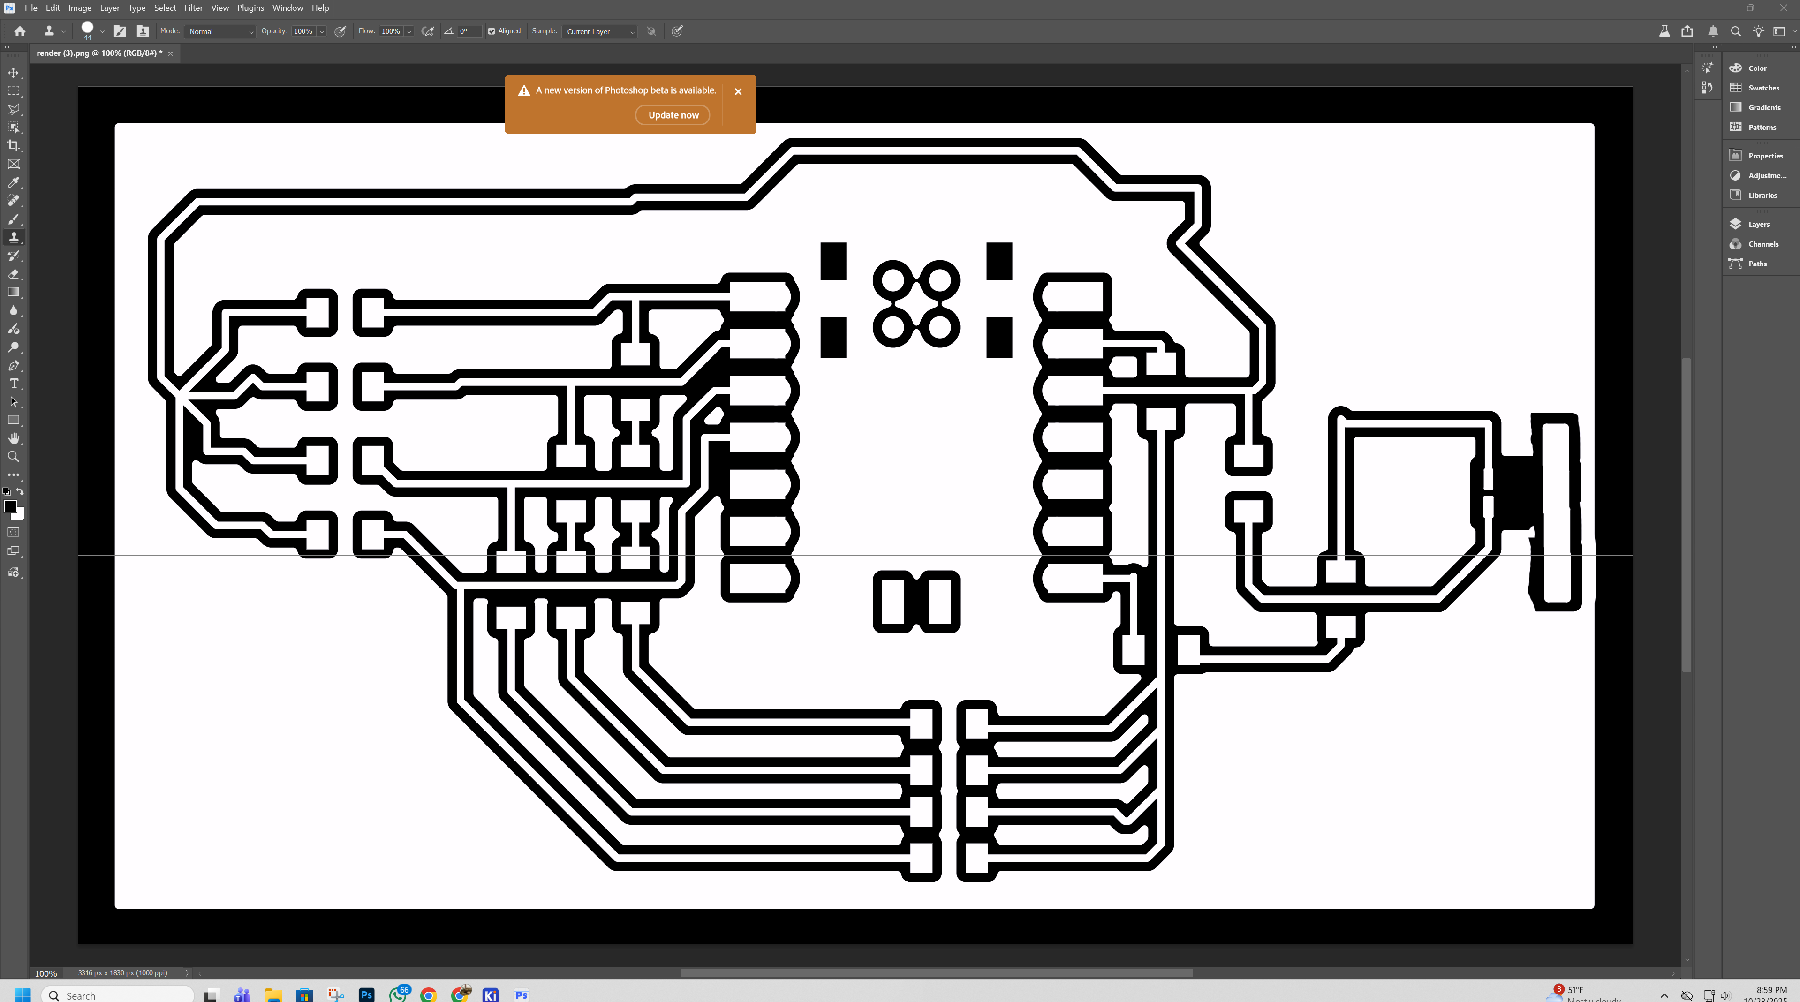This screenshot has width=1800, height=1002.
Task: Expand the Sample Current Layer dropdown
Action: point(599,31)
